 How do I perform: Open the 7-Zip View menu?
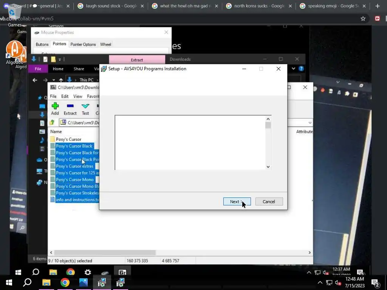(x=78, y=96)
